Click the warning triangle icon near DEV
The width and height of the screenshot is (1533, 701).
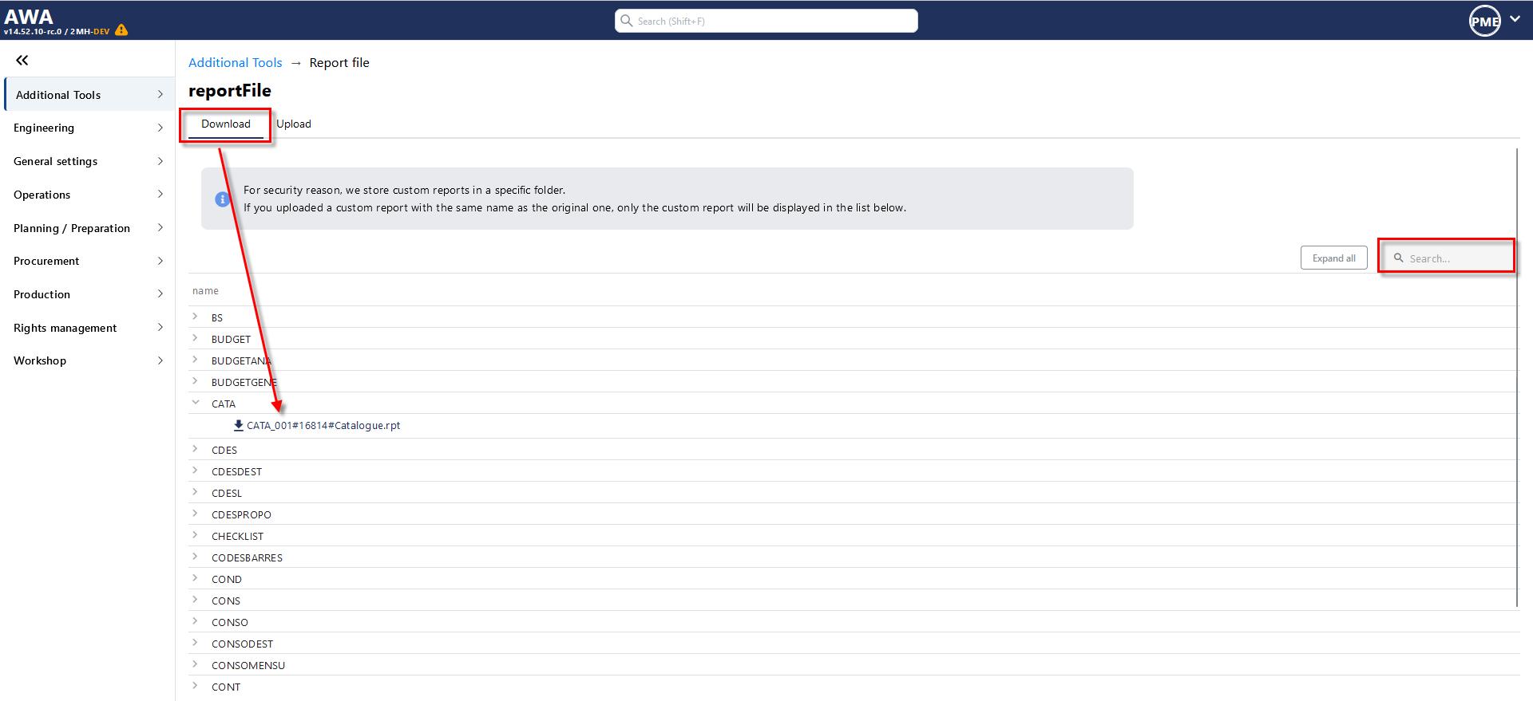point(121,30)
